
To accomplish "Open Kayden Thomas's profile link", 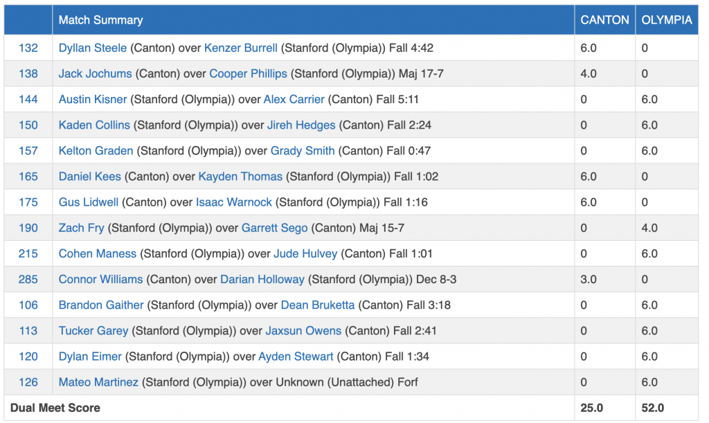I will coord(240,176).
